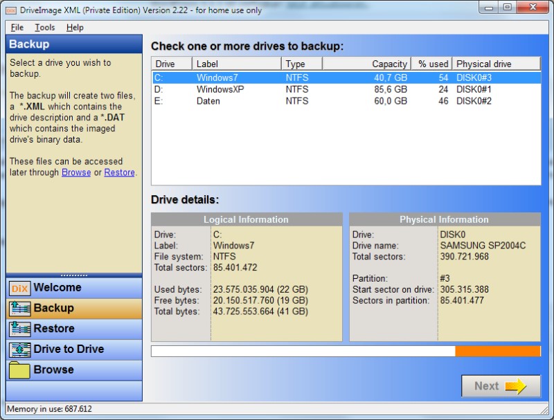Click the yellow arrow on Next button

(x=516, y=386)
